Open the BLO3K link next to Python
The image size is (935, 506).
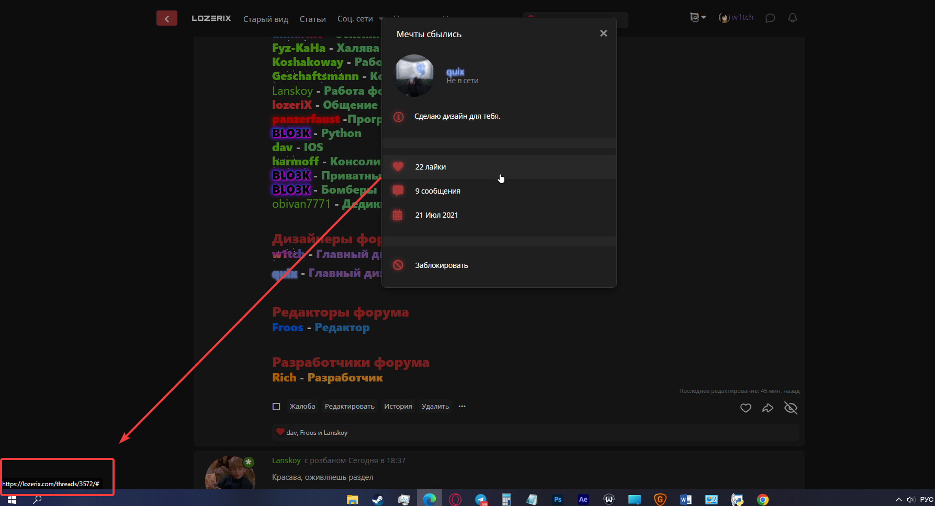click(291, 133)
